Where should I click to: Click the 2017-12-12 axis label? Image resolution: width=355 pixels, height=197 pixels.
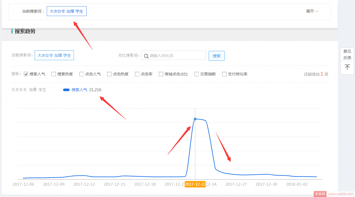[84, 184]
